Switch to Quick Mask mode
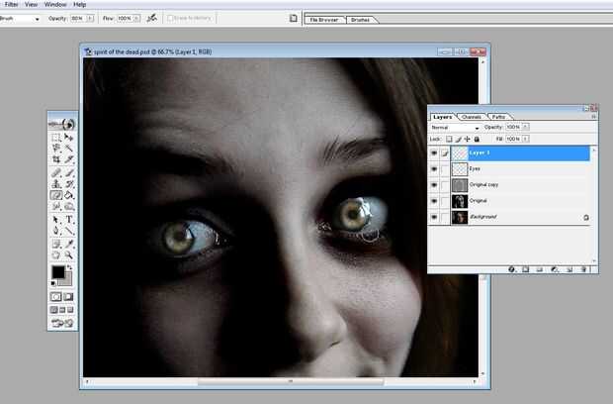Screen dimensions: 613x404 click(69, 297)
